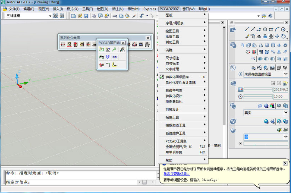
Task: Select the Arc drawing tool
Action: coord(277,29)
